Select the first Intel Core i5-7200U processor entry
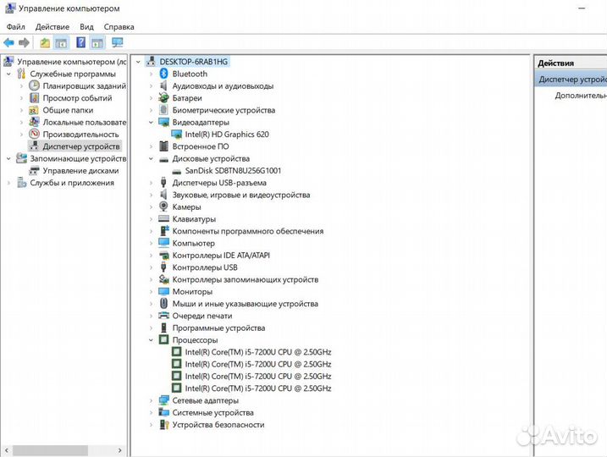607x457 pixels. [x=258, y=352]
